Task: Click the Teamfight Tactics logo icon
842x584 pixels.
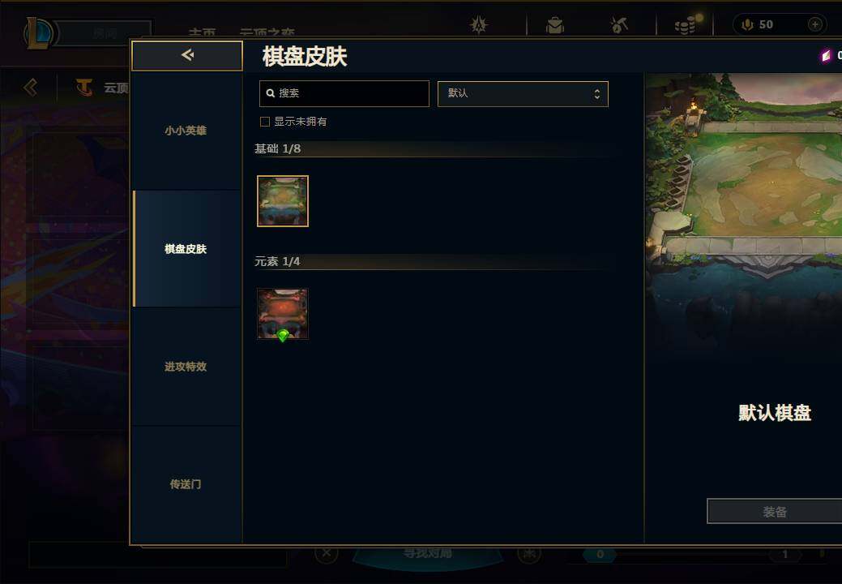Action: [x=83, y=87]
